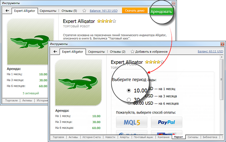The height and width of the screenshot is (142, 226).
Task: Switch to Активы tab in front window
Action: 73,137
